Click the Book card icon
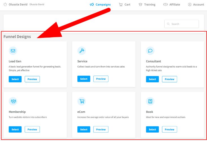 [150, 101]
